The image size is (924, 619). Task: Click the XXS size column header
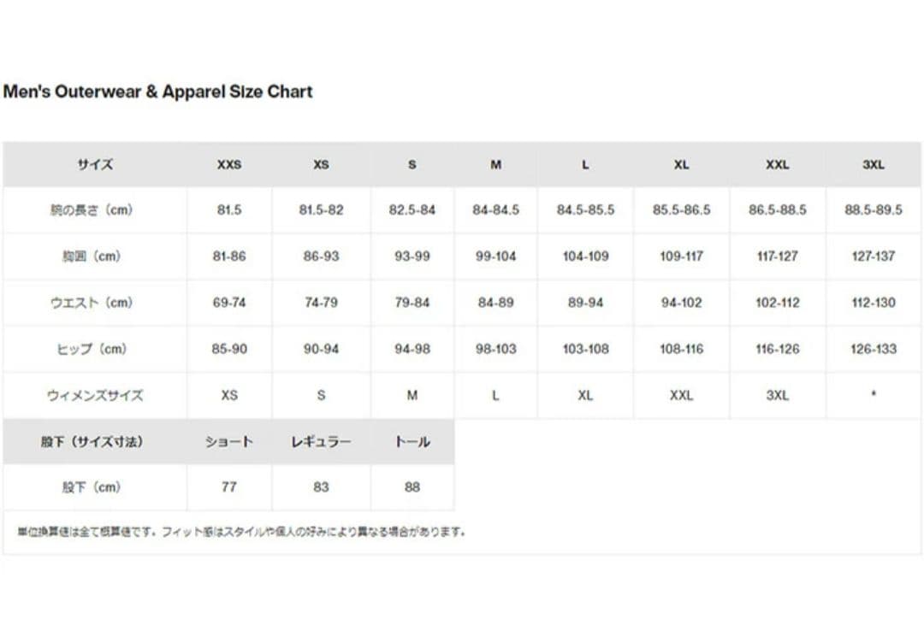pos(229,164)
